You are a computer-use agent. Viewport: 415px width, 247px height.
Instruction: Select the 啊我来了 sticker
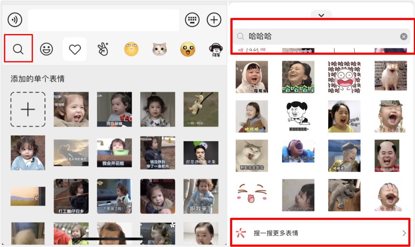point(201,196)
